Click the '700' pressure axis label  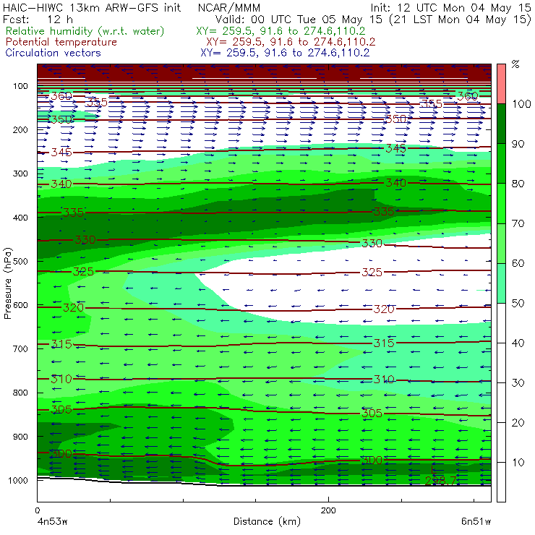pos(20,348)
